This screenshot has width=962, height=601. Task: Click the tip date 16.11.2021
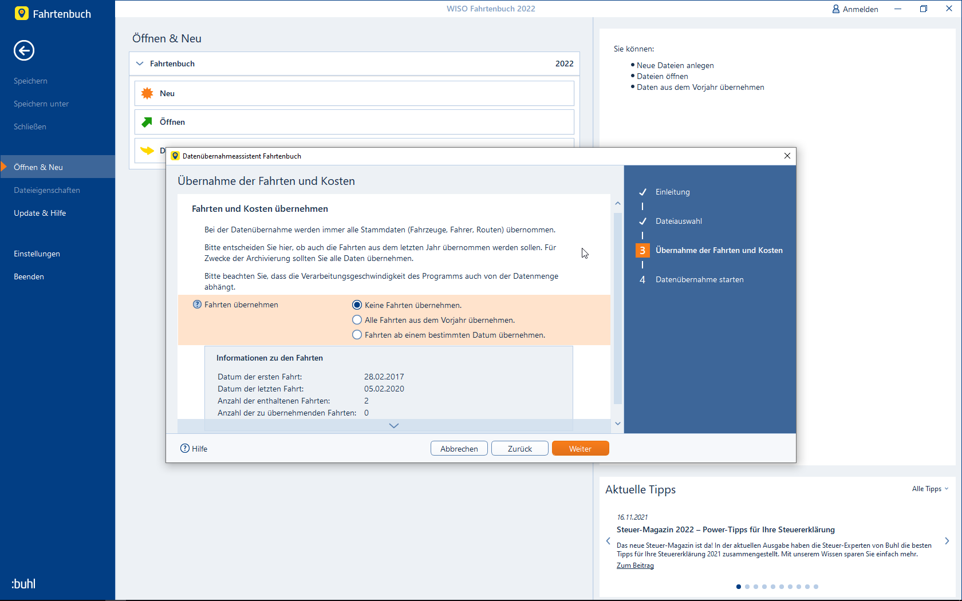pos(632,517)
